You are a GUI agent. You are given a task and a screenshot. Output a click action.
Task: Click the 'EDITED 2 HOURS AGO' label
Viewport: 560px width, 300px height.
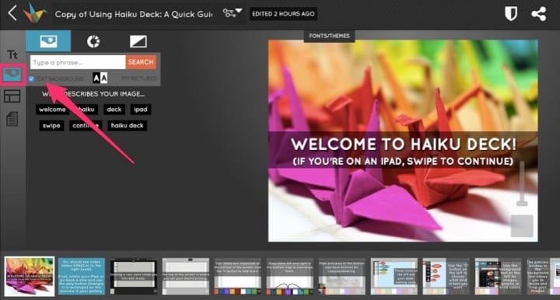click(x=283, y=14)
